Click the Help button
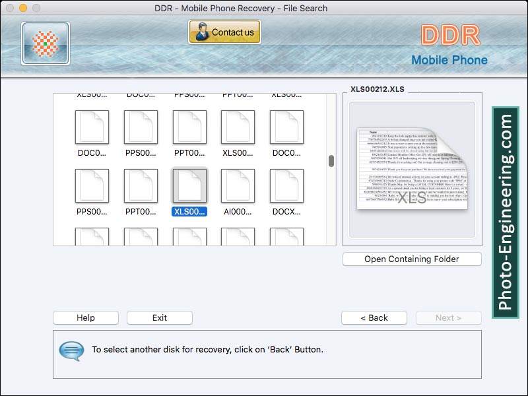The height and width of the screenshot is (396, 528). coord(85,317)
